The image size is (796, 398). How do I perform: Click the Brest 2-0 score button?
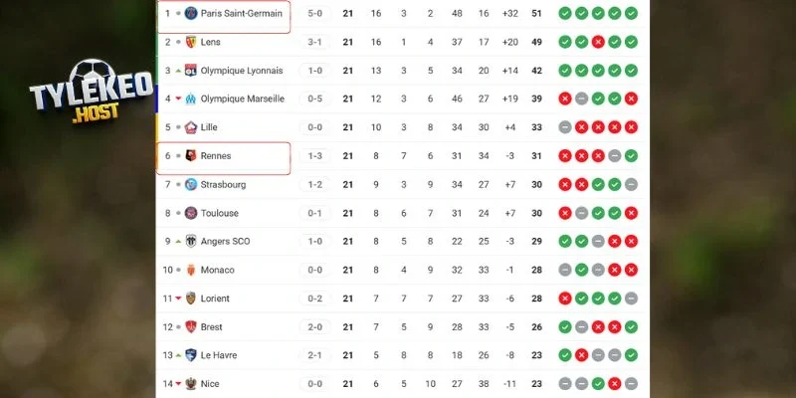pyautogui.click(x=314, y=326)
